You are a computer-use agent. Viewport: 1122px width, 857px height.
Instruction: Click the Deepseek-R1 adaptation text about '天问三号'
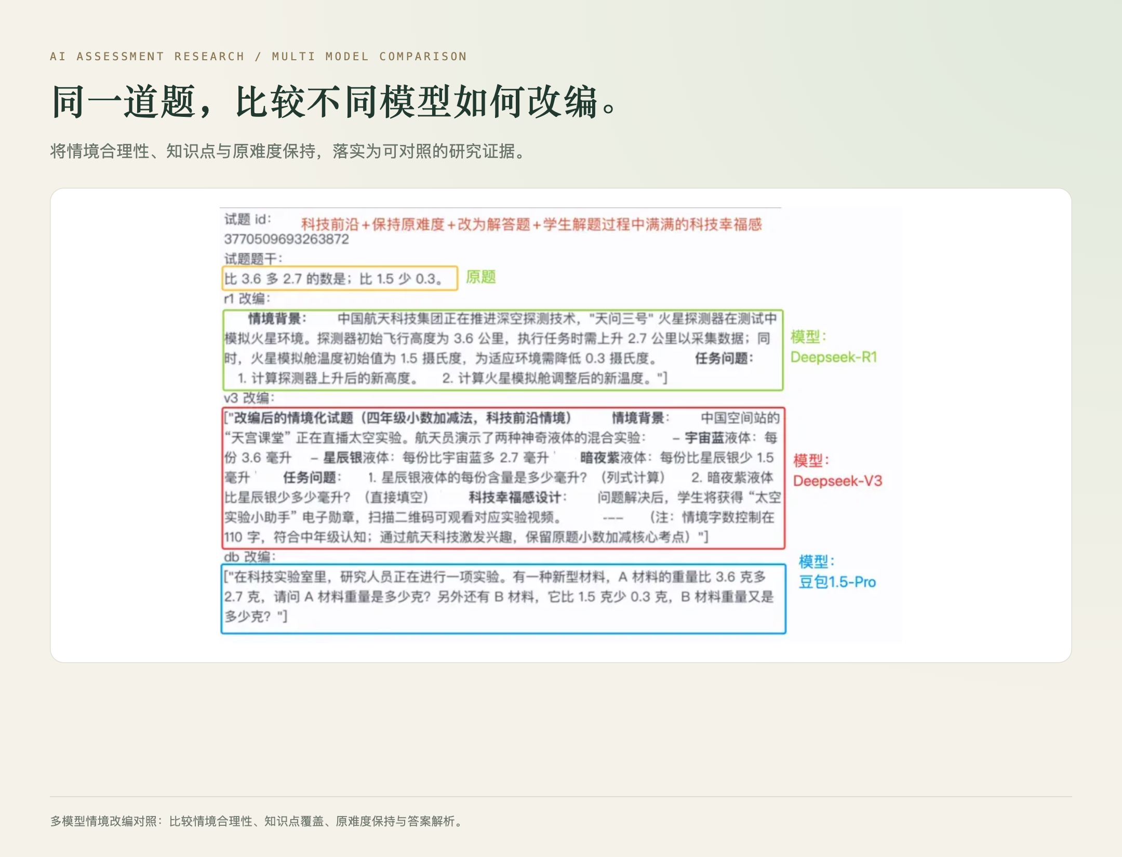point(503,350)
